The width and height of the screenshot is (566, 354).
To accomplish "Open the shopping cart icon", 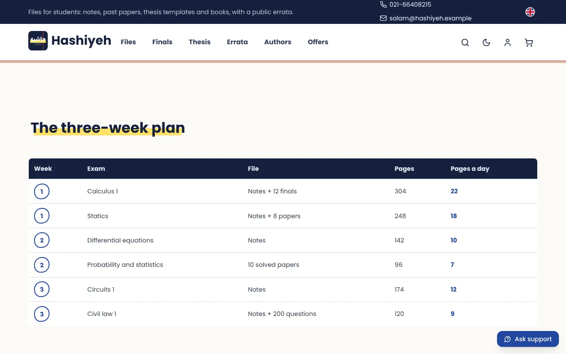I will pos(529,42).
